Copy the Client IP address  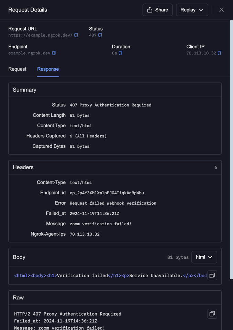tap(220, 53)
